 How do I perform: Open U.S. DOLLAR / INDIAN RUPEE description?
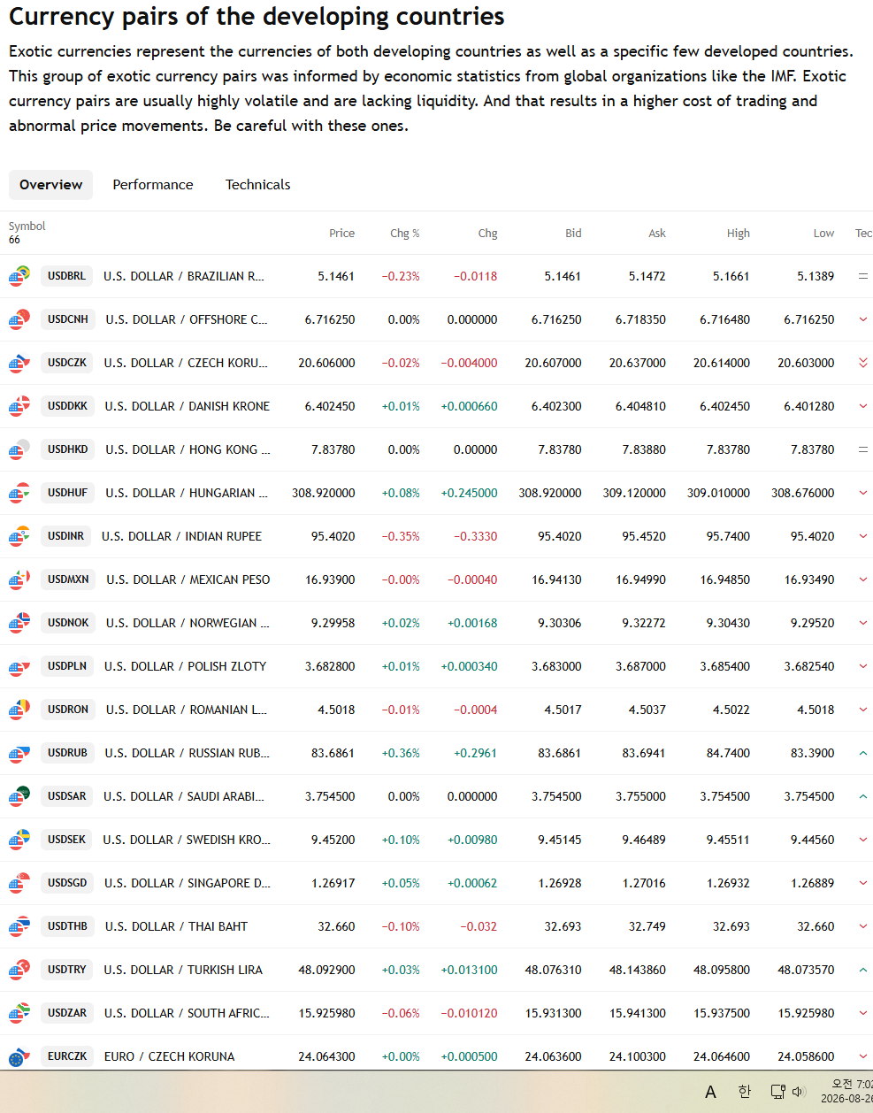click(x=181, y=536)
